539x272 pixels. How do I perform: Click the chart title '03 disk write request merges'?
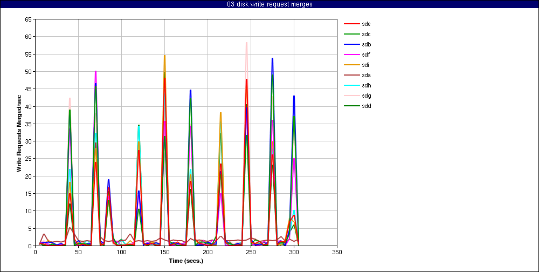point(269,4)
